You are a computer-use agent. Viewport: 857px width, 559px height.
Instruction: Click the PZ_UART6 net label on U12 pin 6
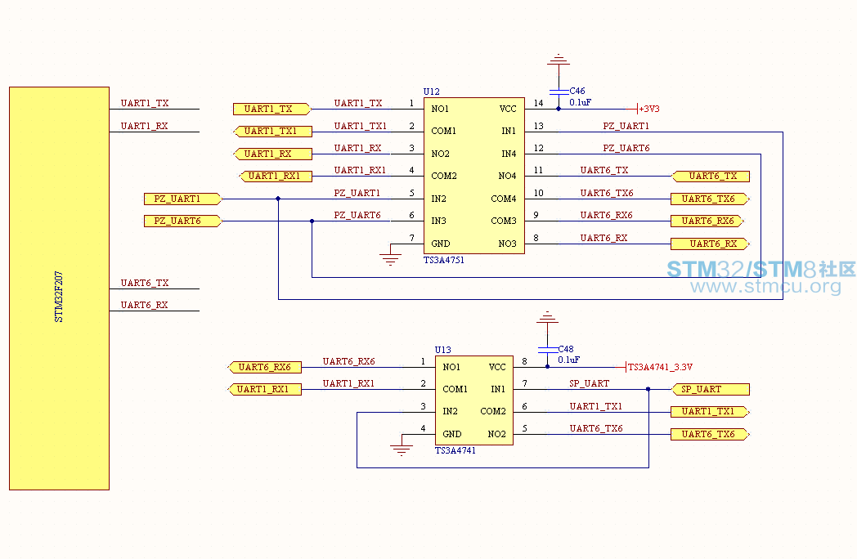[357, 215]
